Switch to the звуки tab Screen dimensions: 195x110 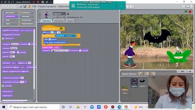[x=70, y=21]
